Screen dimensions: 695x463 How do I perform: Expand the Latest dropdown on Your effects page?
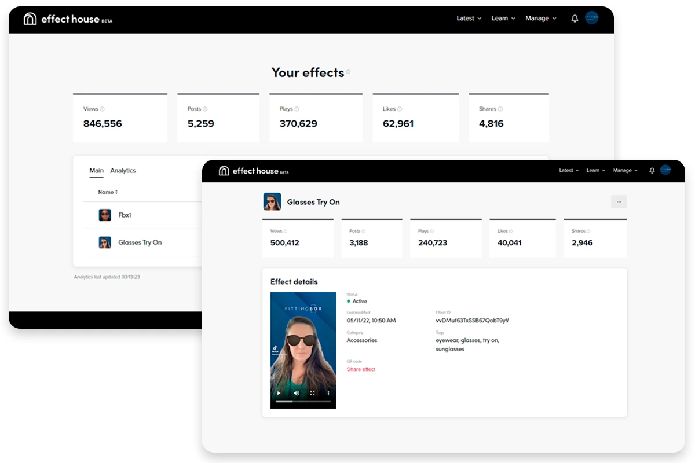click(x=469, y=19)
